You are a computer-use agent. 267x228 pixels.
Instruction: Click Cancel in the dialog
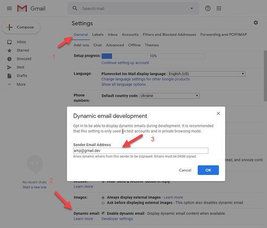(185, 170)
